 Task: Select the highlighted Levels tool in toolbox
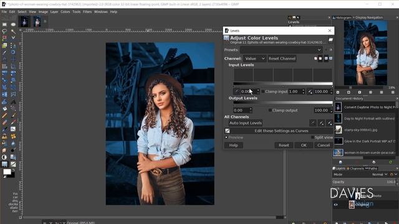click(4, 164)
